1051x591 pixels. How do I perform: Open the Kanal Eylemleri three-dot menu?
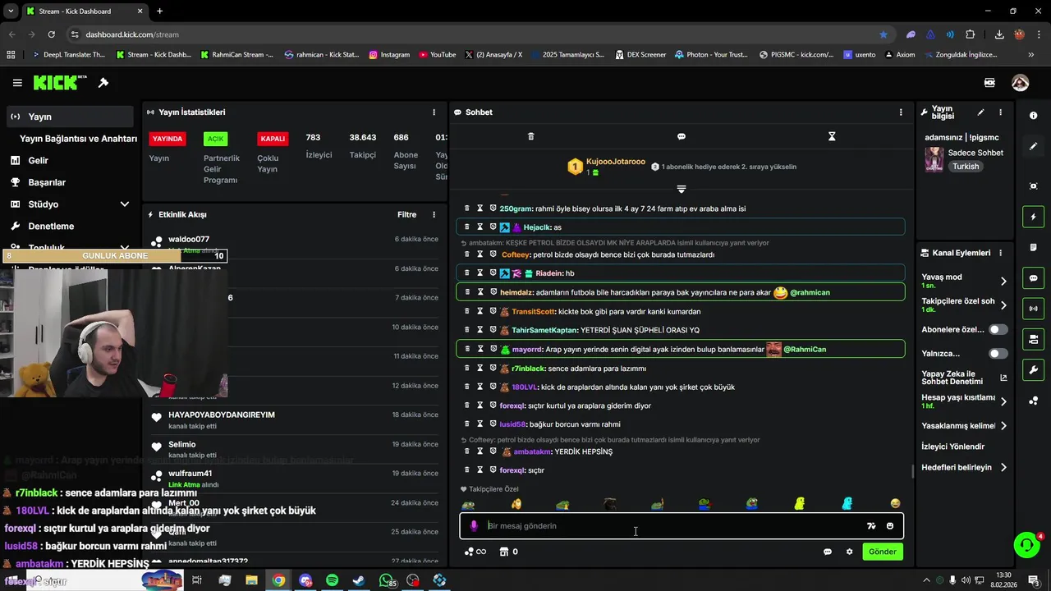1000,253
